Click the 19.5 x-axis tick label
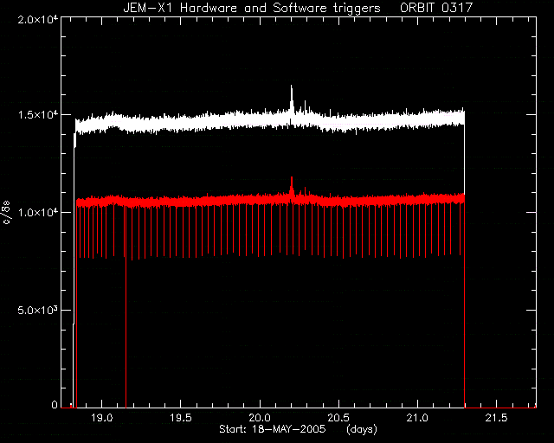554x443 pixels. click(181, 418)
